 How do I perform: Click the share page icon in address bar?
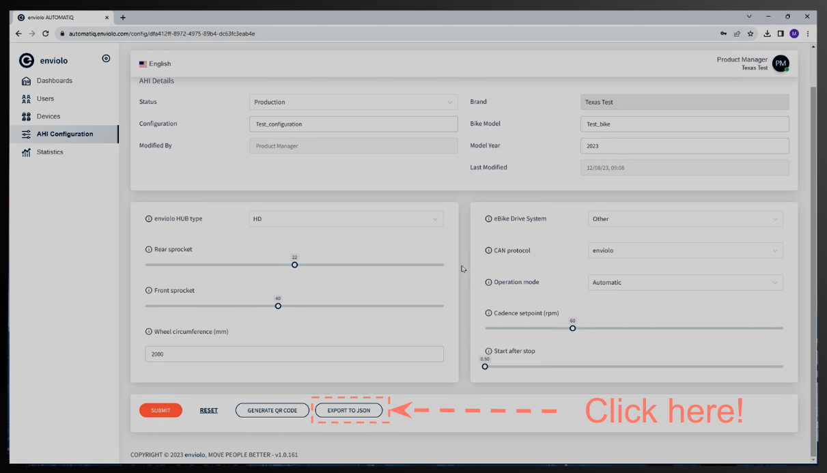(x=737, y=33)
